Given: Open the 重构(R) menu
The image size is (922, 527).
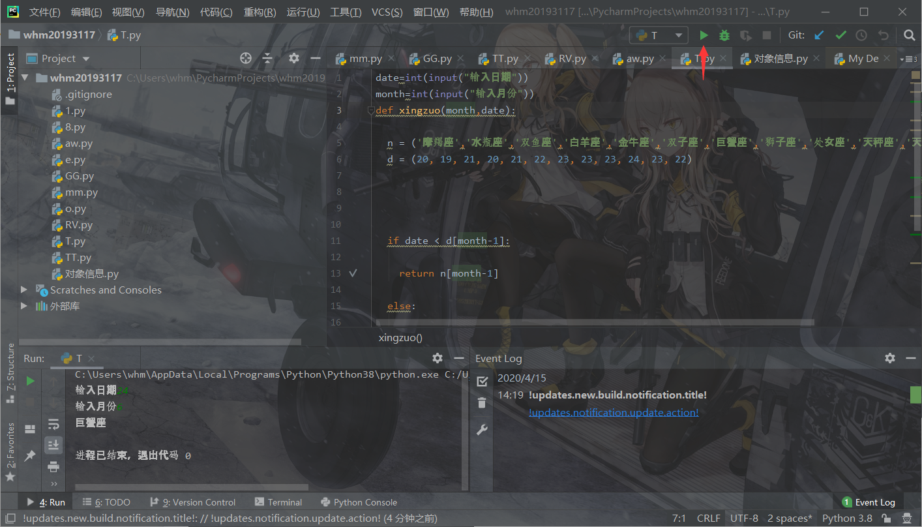Looking at the screenshot, I should (260, 12).
